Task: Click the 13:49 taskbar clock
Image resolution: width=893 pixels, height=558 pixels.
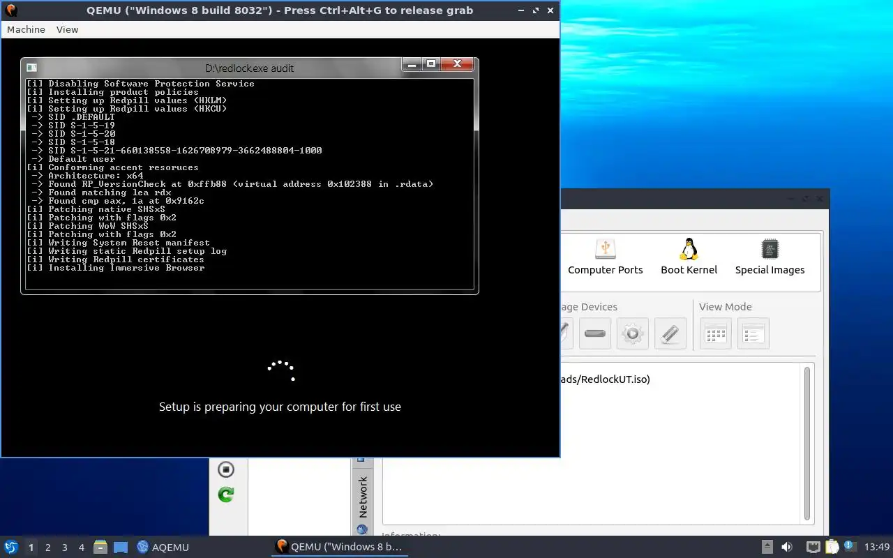Action: 877,547
